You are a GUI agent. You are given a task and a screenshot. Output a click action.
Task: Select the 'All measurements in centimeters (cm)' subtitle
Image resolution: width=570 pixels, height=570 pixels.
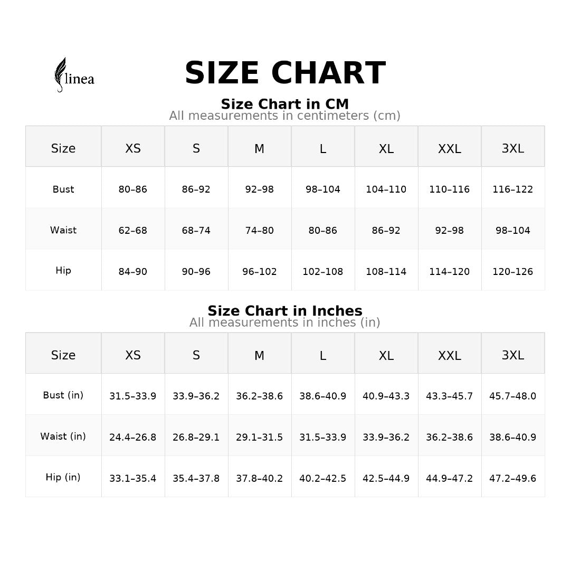click(285, 116)
